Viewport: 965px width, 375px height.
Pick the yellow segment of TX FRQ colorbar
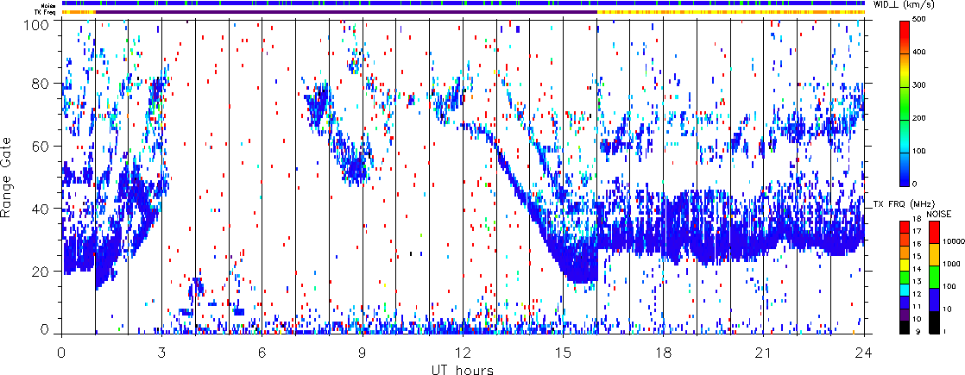click(x=905, y=265)
